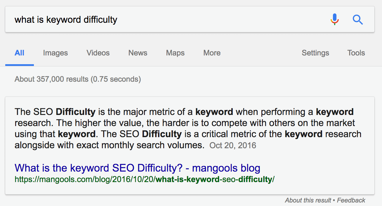Image resolution: width=382 pixels, height=206 pixels.
Task: Click the opening words "The SEO Difficulty" in snippet
Action: point(55,112)
